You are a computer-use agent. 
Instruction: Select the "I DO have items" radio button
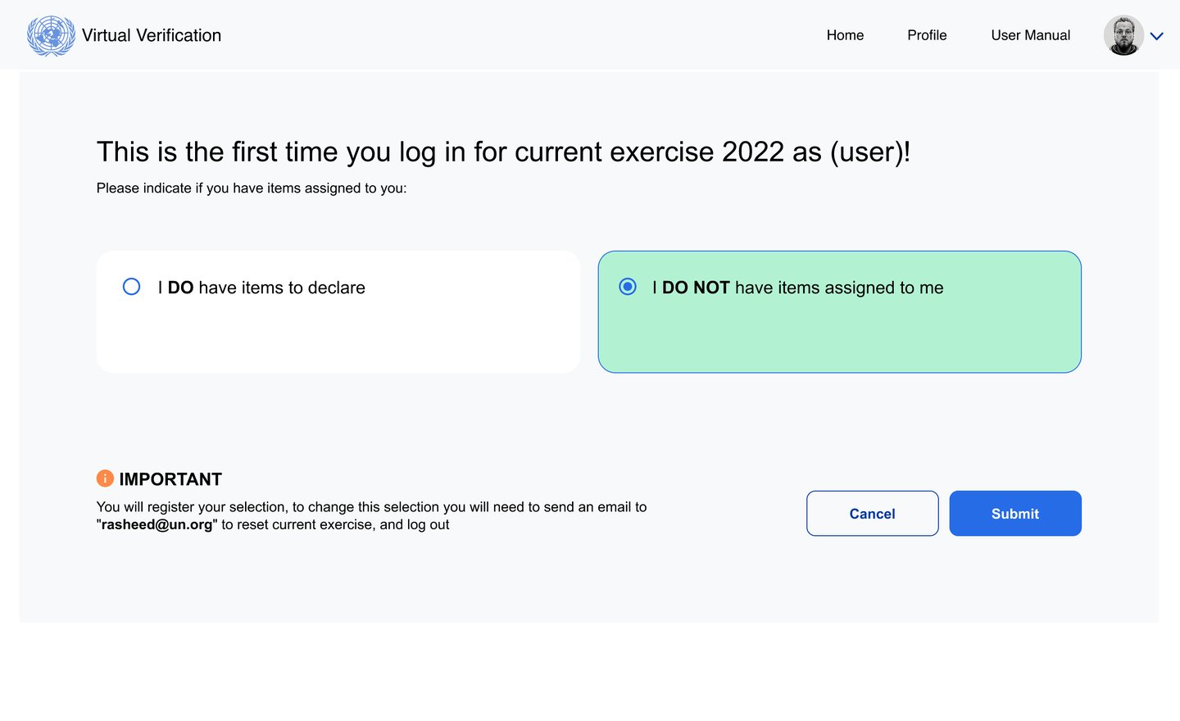pyautogui.click(x=131, y=287)
